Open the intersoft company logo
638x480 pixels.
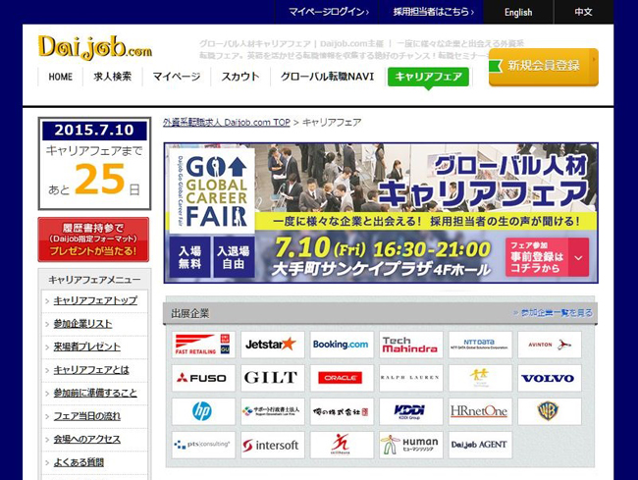273,445
